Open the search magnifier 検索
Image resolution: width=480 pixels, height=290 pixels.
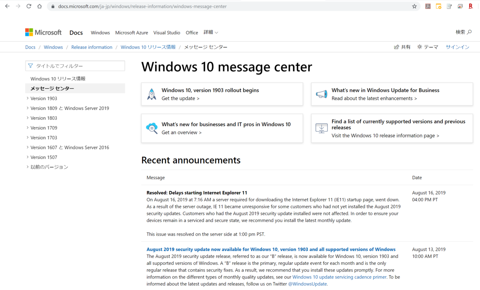[x=464, y=32]
